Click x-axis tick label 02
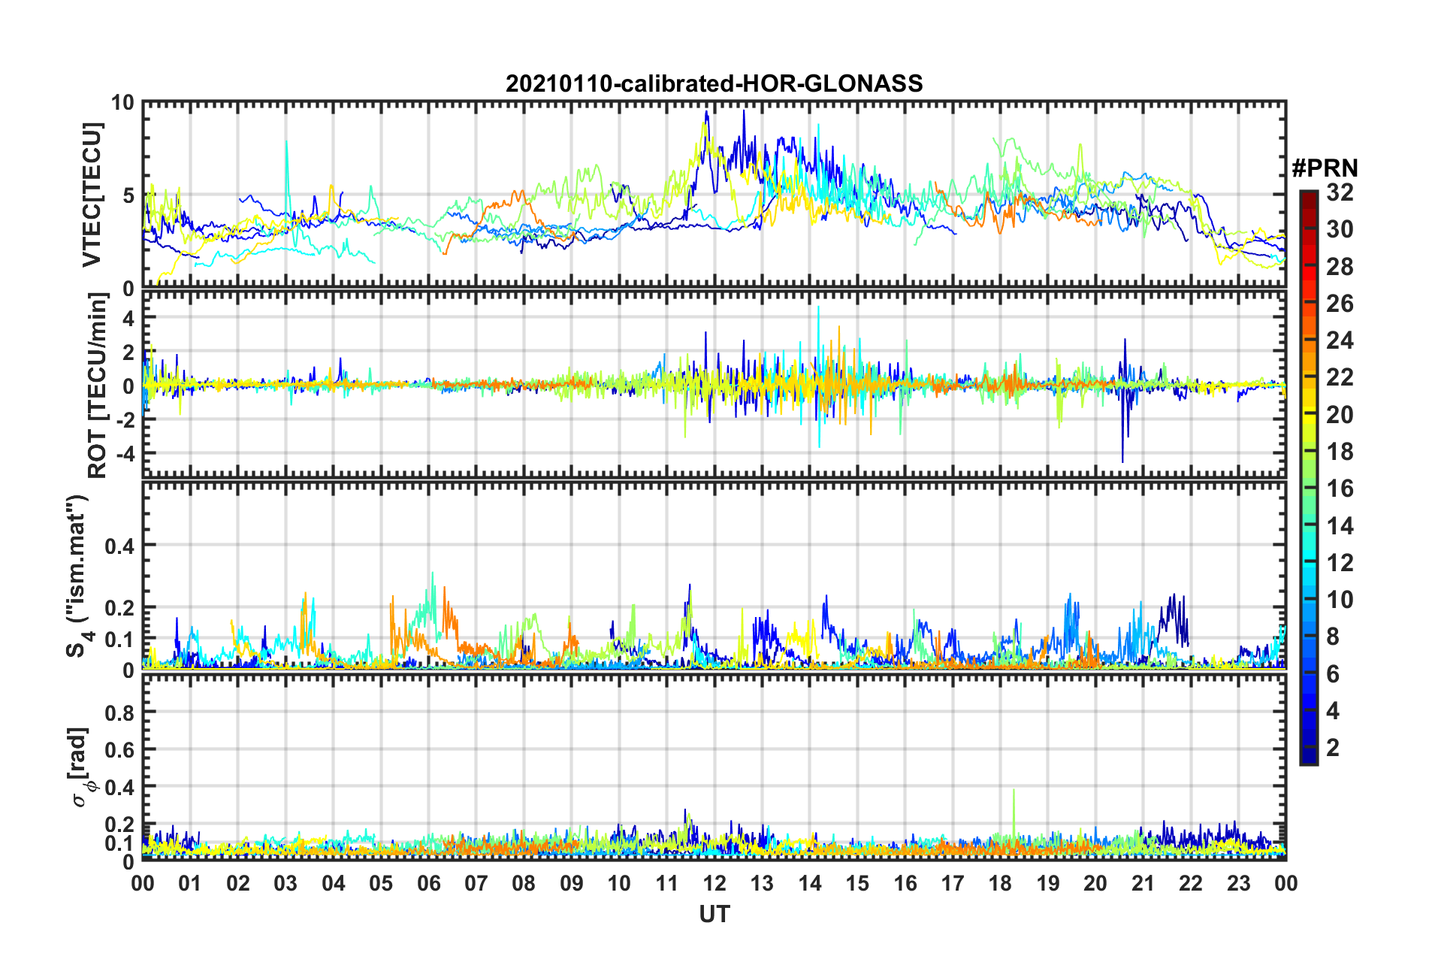The width and height of the screenshot is (1429, 956). 238,884
